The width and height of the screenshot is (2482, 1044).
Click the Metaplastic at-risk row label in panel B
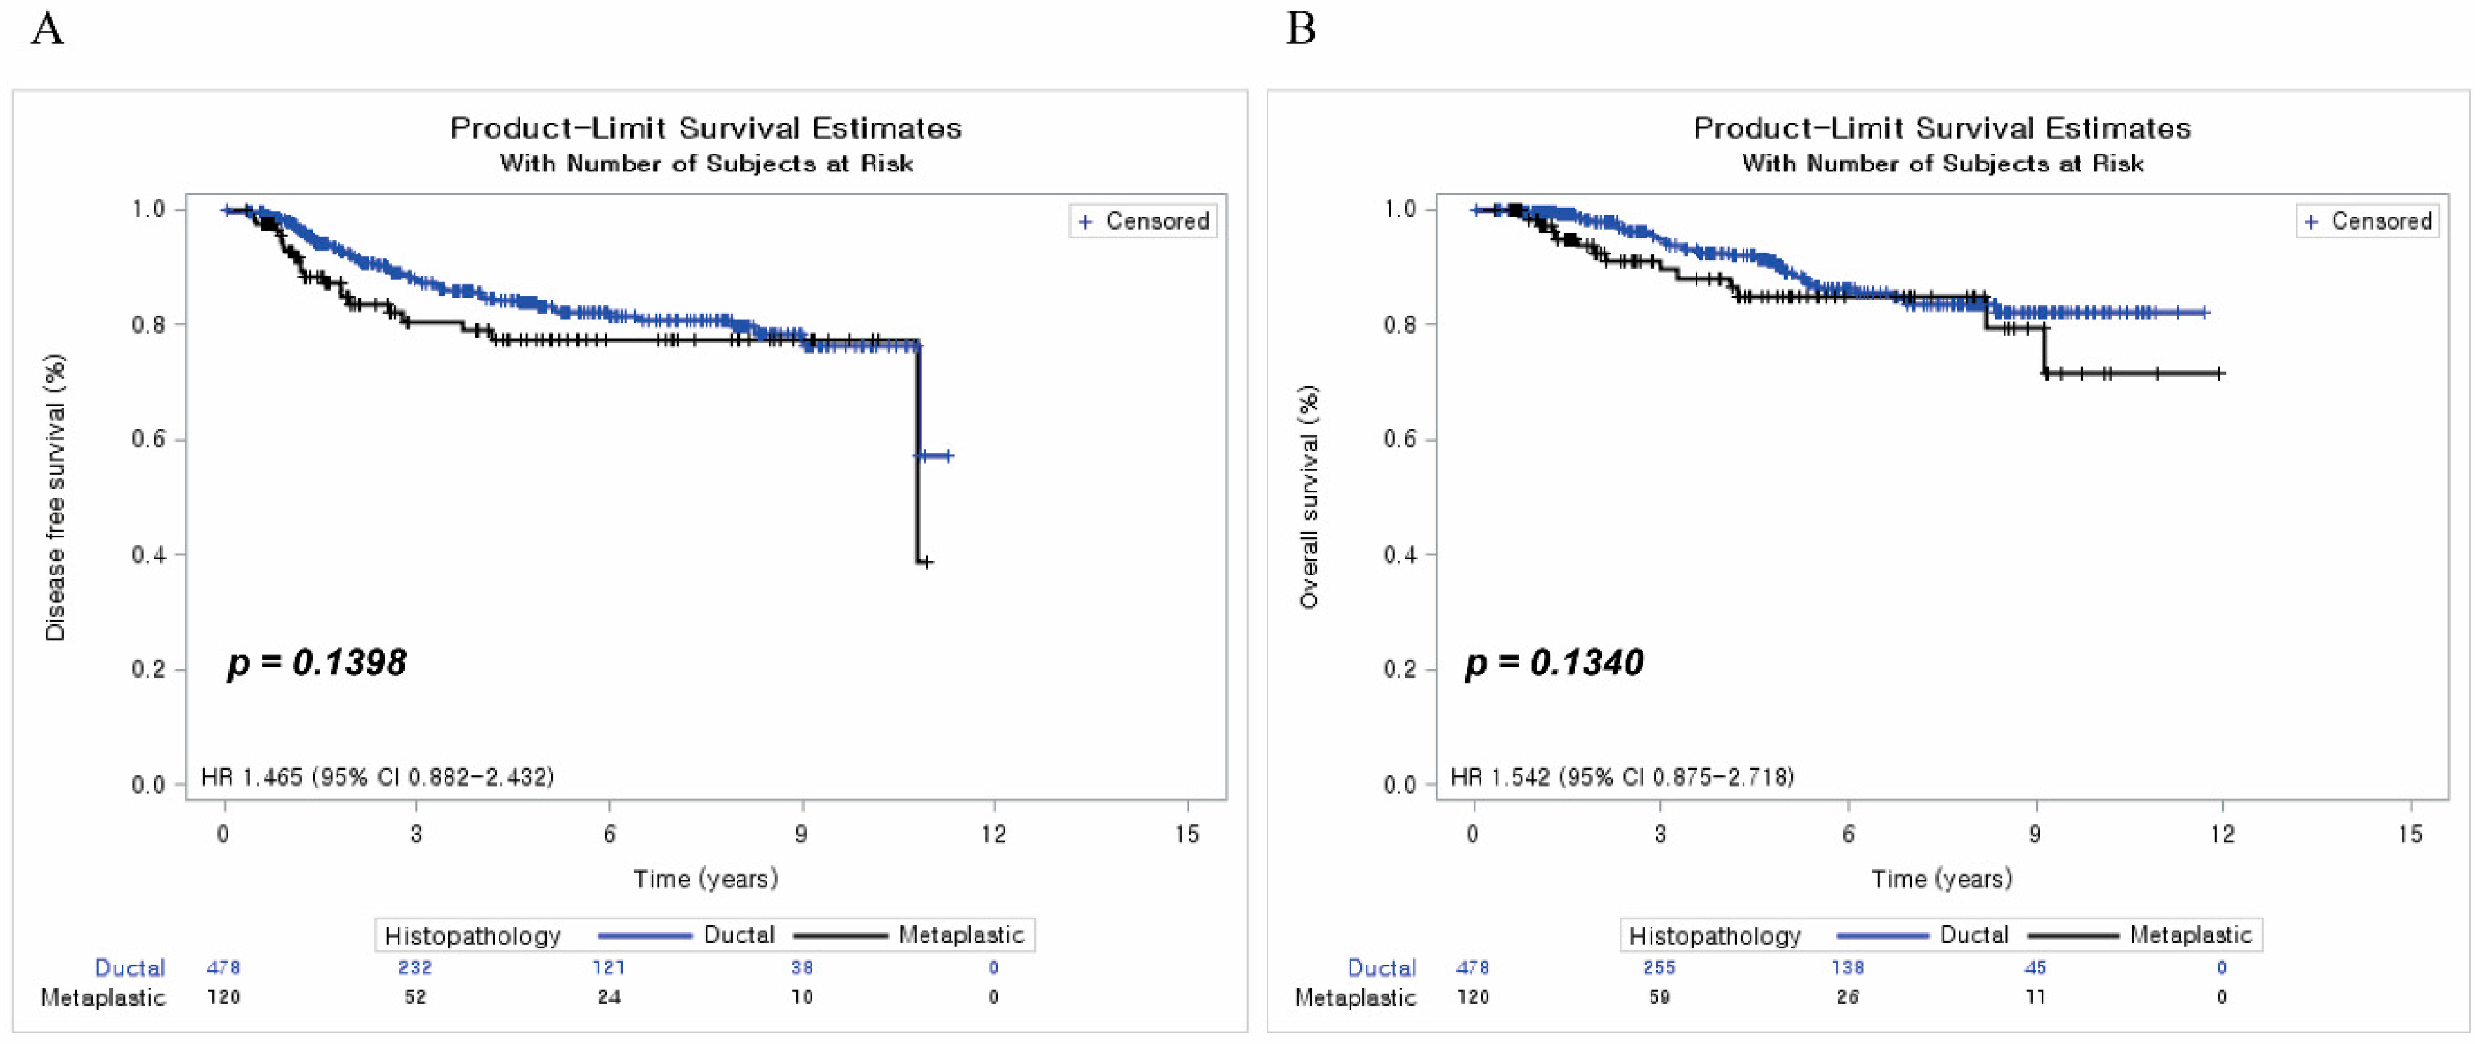(1355, 998)
